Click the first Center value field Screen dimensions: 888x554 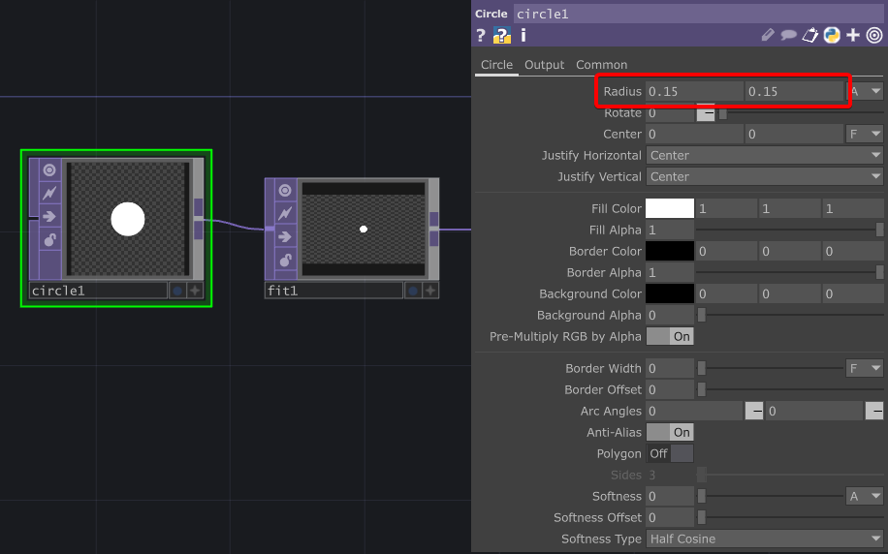(694, 134)
